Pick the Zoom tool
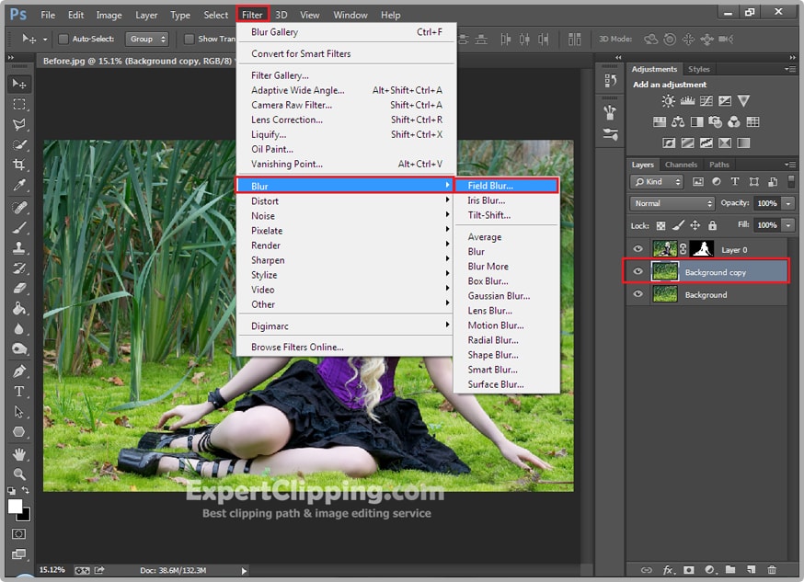This screenshot has width=804, height=582. coord(19,474)
